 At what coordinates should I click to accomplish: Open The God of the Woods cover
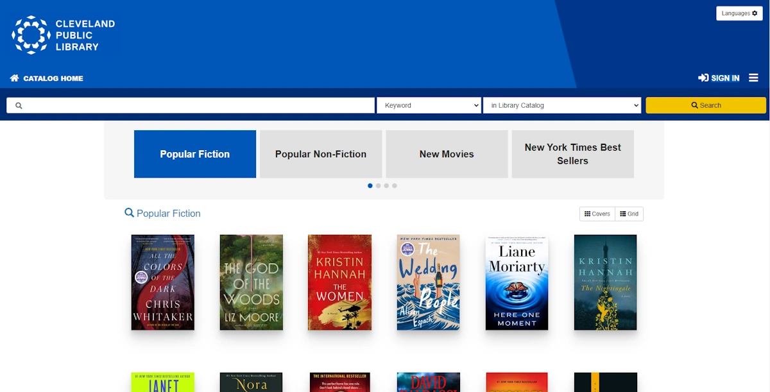[x=251, y=282]
